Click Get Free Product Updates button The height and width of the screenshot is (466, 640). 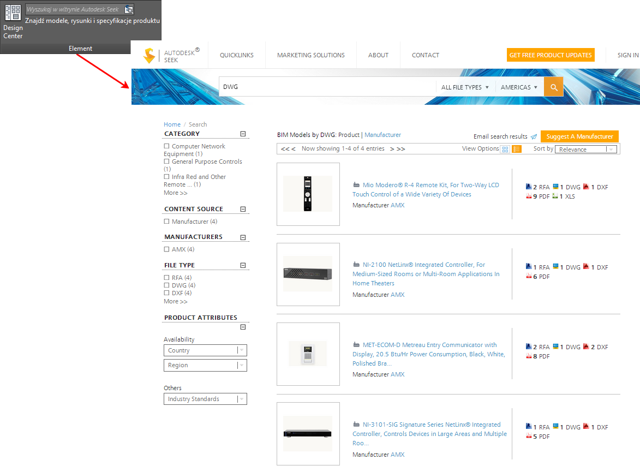coord(551,55)
